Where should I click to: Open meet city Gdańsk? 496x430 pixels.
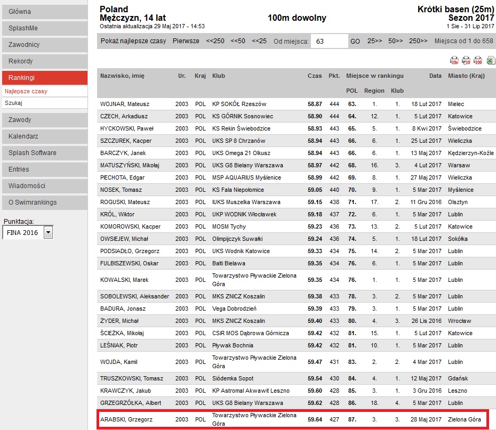click(x=458, y=378)
